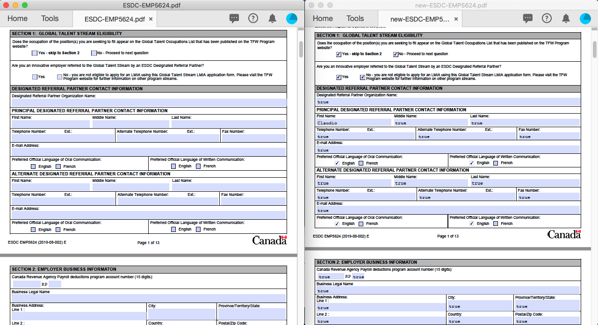Click principal contact Last Name field, left window
This screenshot has width=598, height=325.
pyautogui.click(x=229, y=124)
